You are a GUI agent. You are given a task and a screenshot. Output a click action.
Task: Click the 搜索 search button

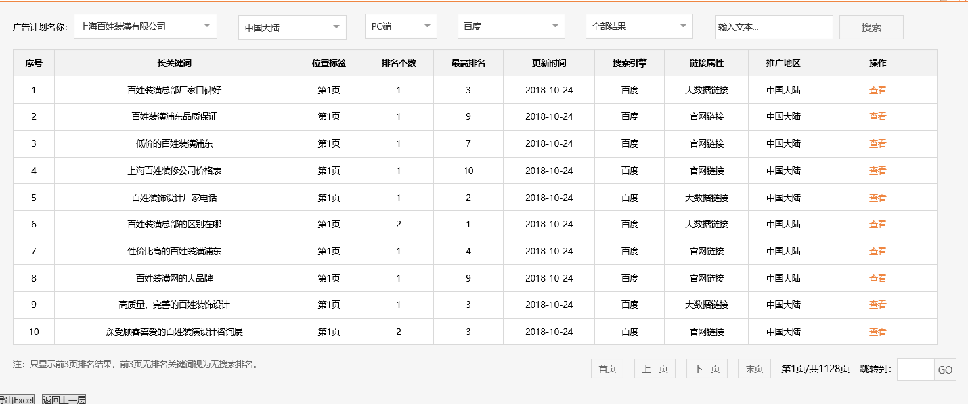coord(871,26)
